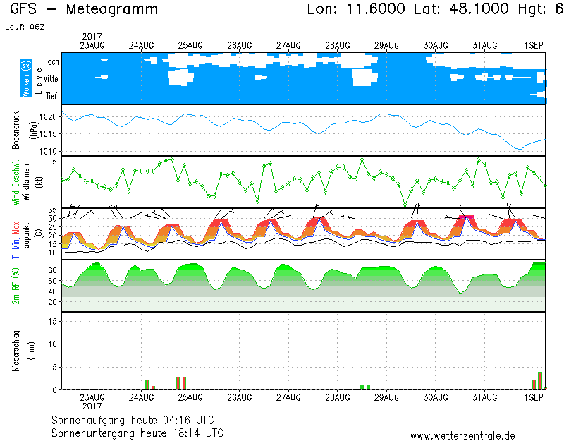This screenshot has width=564, height=441.
Task: Select the 25 temperature axis value
Action: tap(53, 226)
